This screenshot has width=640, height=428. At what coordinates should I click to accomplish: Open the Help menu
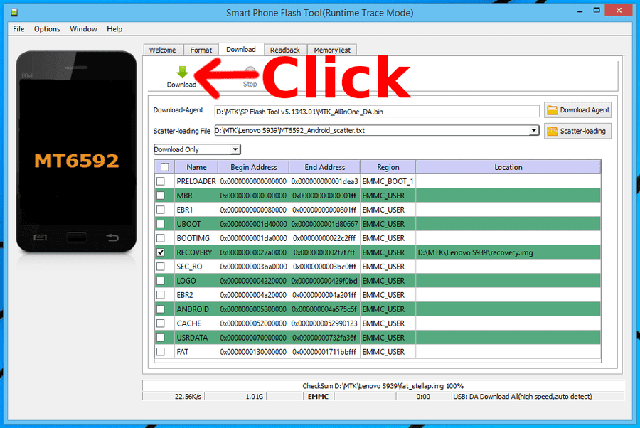[114, 29]
